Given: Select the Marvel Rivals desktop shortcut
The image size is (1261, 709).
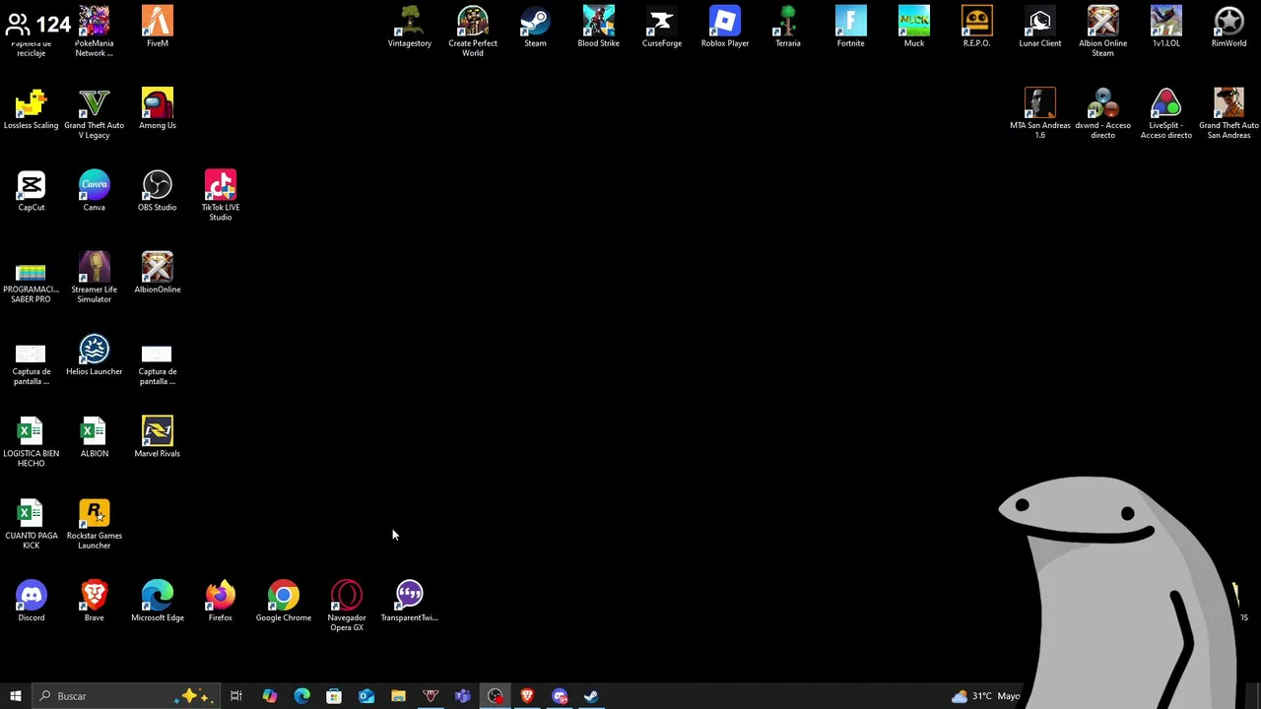Looking at the screenshot, I should point(158,437).
